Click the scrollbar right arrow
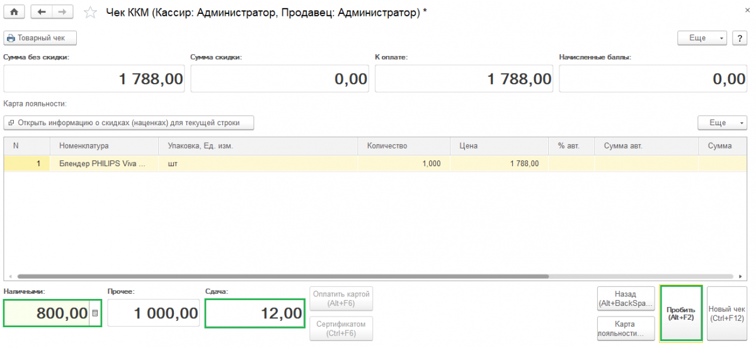 [739, 276]
